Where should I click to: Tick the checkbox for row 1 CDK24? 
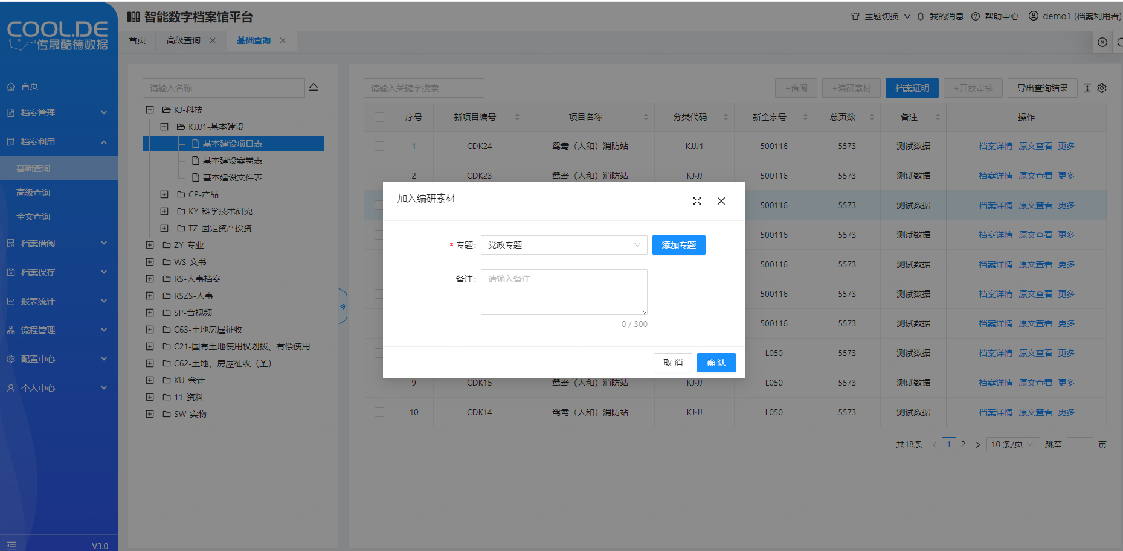click(x=379, y=146)
